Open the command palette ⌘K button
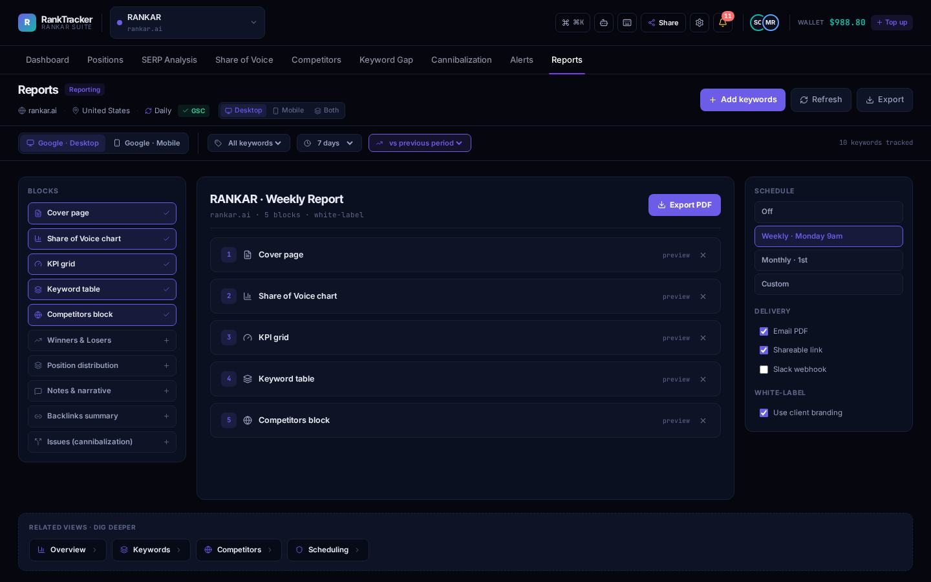Image resolution: width=931 pixels, height=582 pixels. point(572,23)
